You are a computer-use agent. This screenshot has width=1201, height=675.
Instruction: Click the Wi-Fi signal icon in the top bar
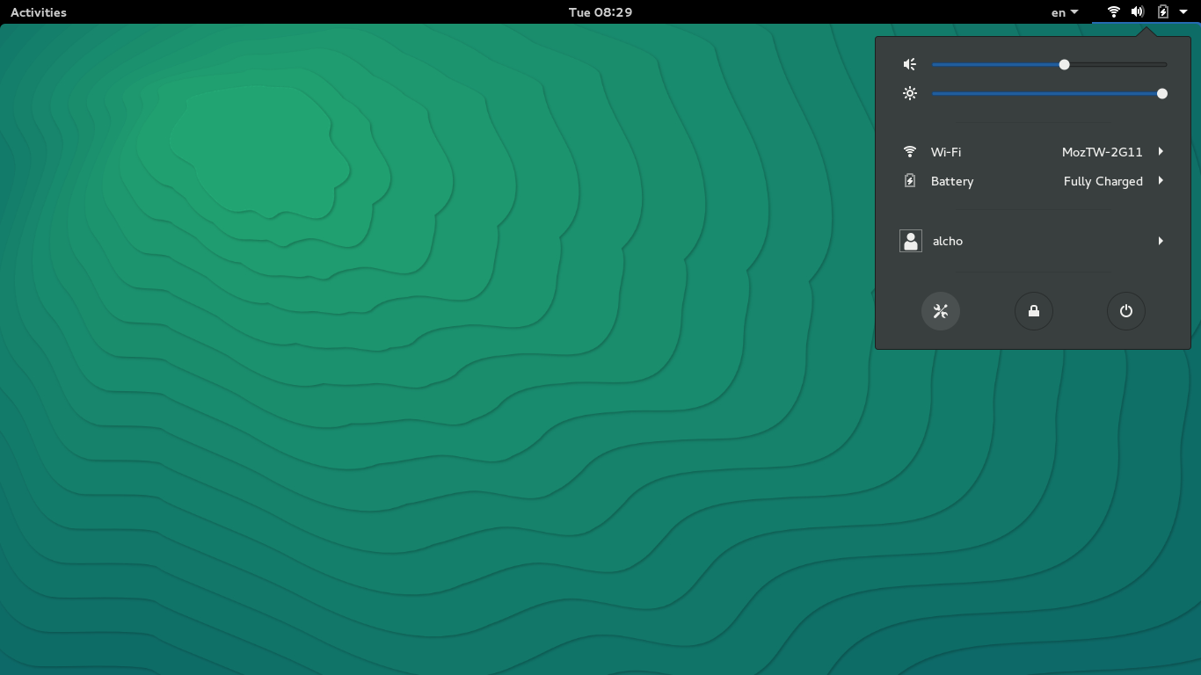point(1113,12)
